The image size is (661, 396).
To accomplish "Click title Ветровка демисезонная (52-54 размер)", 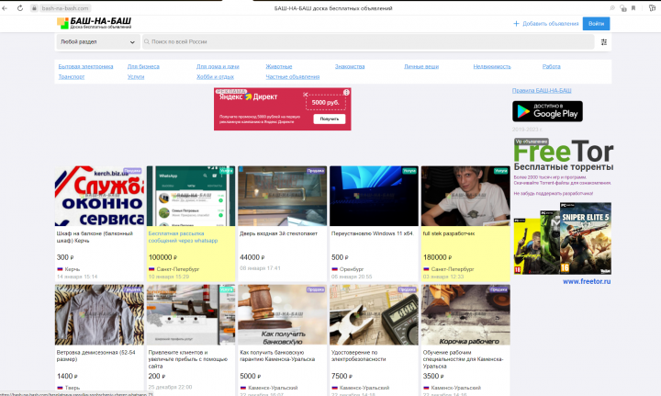I will click(96, 356).
